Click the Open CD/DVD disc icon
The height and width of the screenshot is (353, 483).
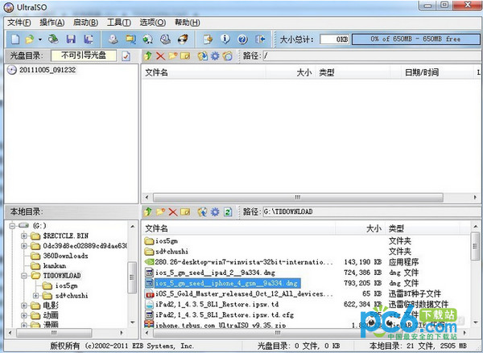click(x=53, y=39)
